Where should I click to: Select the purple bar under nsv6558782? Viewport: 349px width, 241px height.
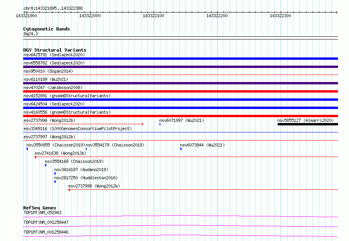coord(180,67)
